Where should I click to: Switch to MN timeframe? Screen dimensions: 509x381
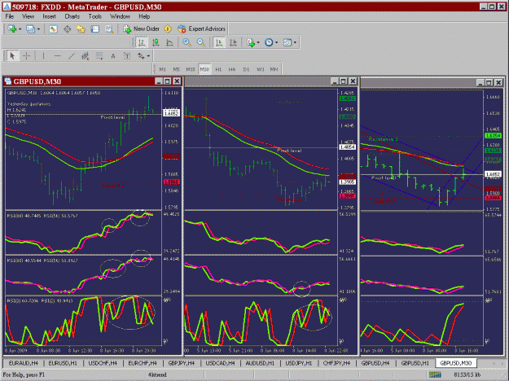tap(274, 69)
